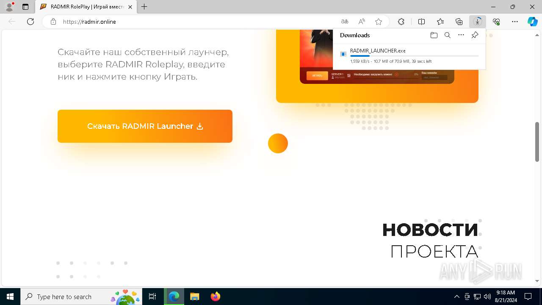Search downloads in the Downloads panel

tap(447, 35)
